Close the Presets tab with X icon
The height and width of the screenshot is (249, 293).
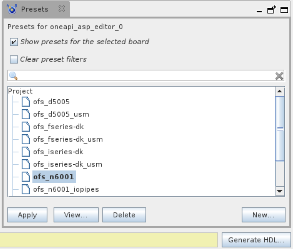(x=62, y=9)
